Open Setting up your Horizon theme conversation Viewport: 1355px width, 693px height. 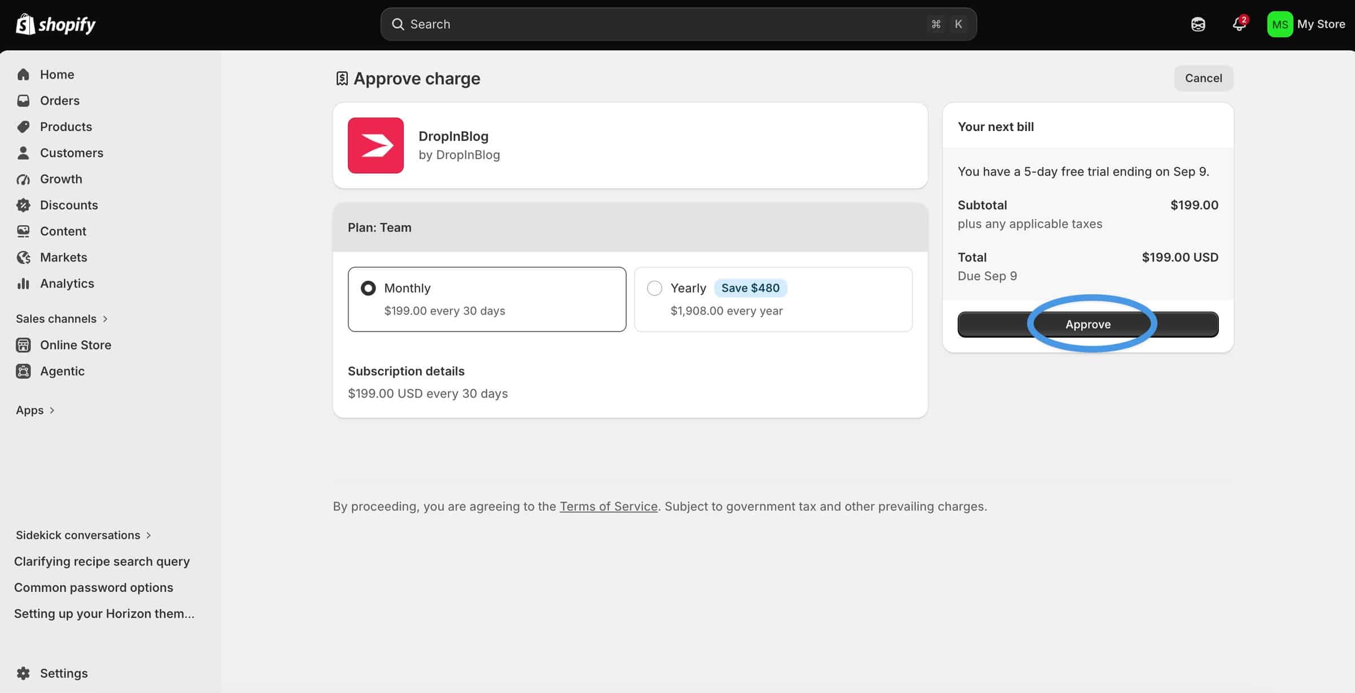pyautogui.click(x=104, y=613)
